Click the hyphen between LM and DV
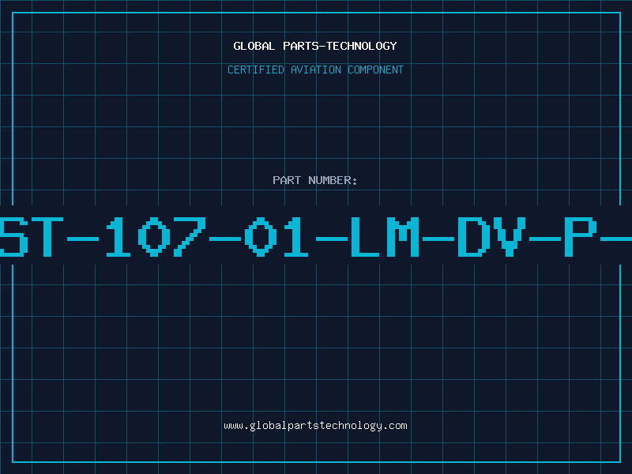632x474 pixels. click(x=438, y=239)
